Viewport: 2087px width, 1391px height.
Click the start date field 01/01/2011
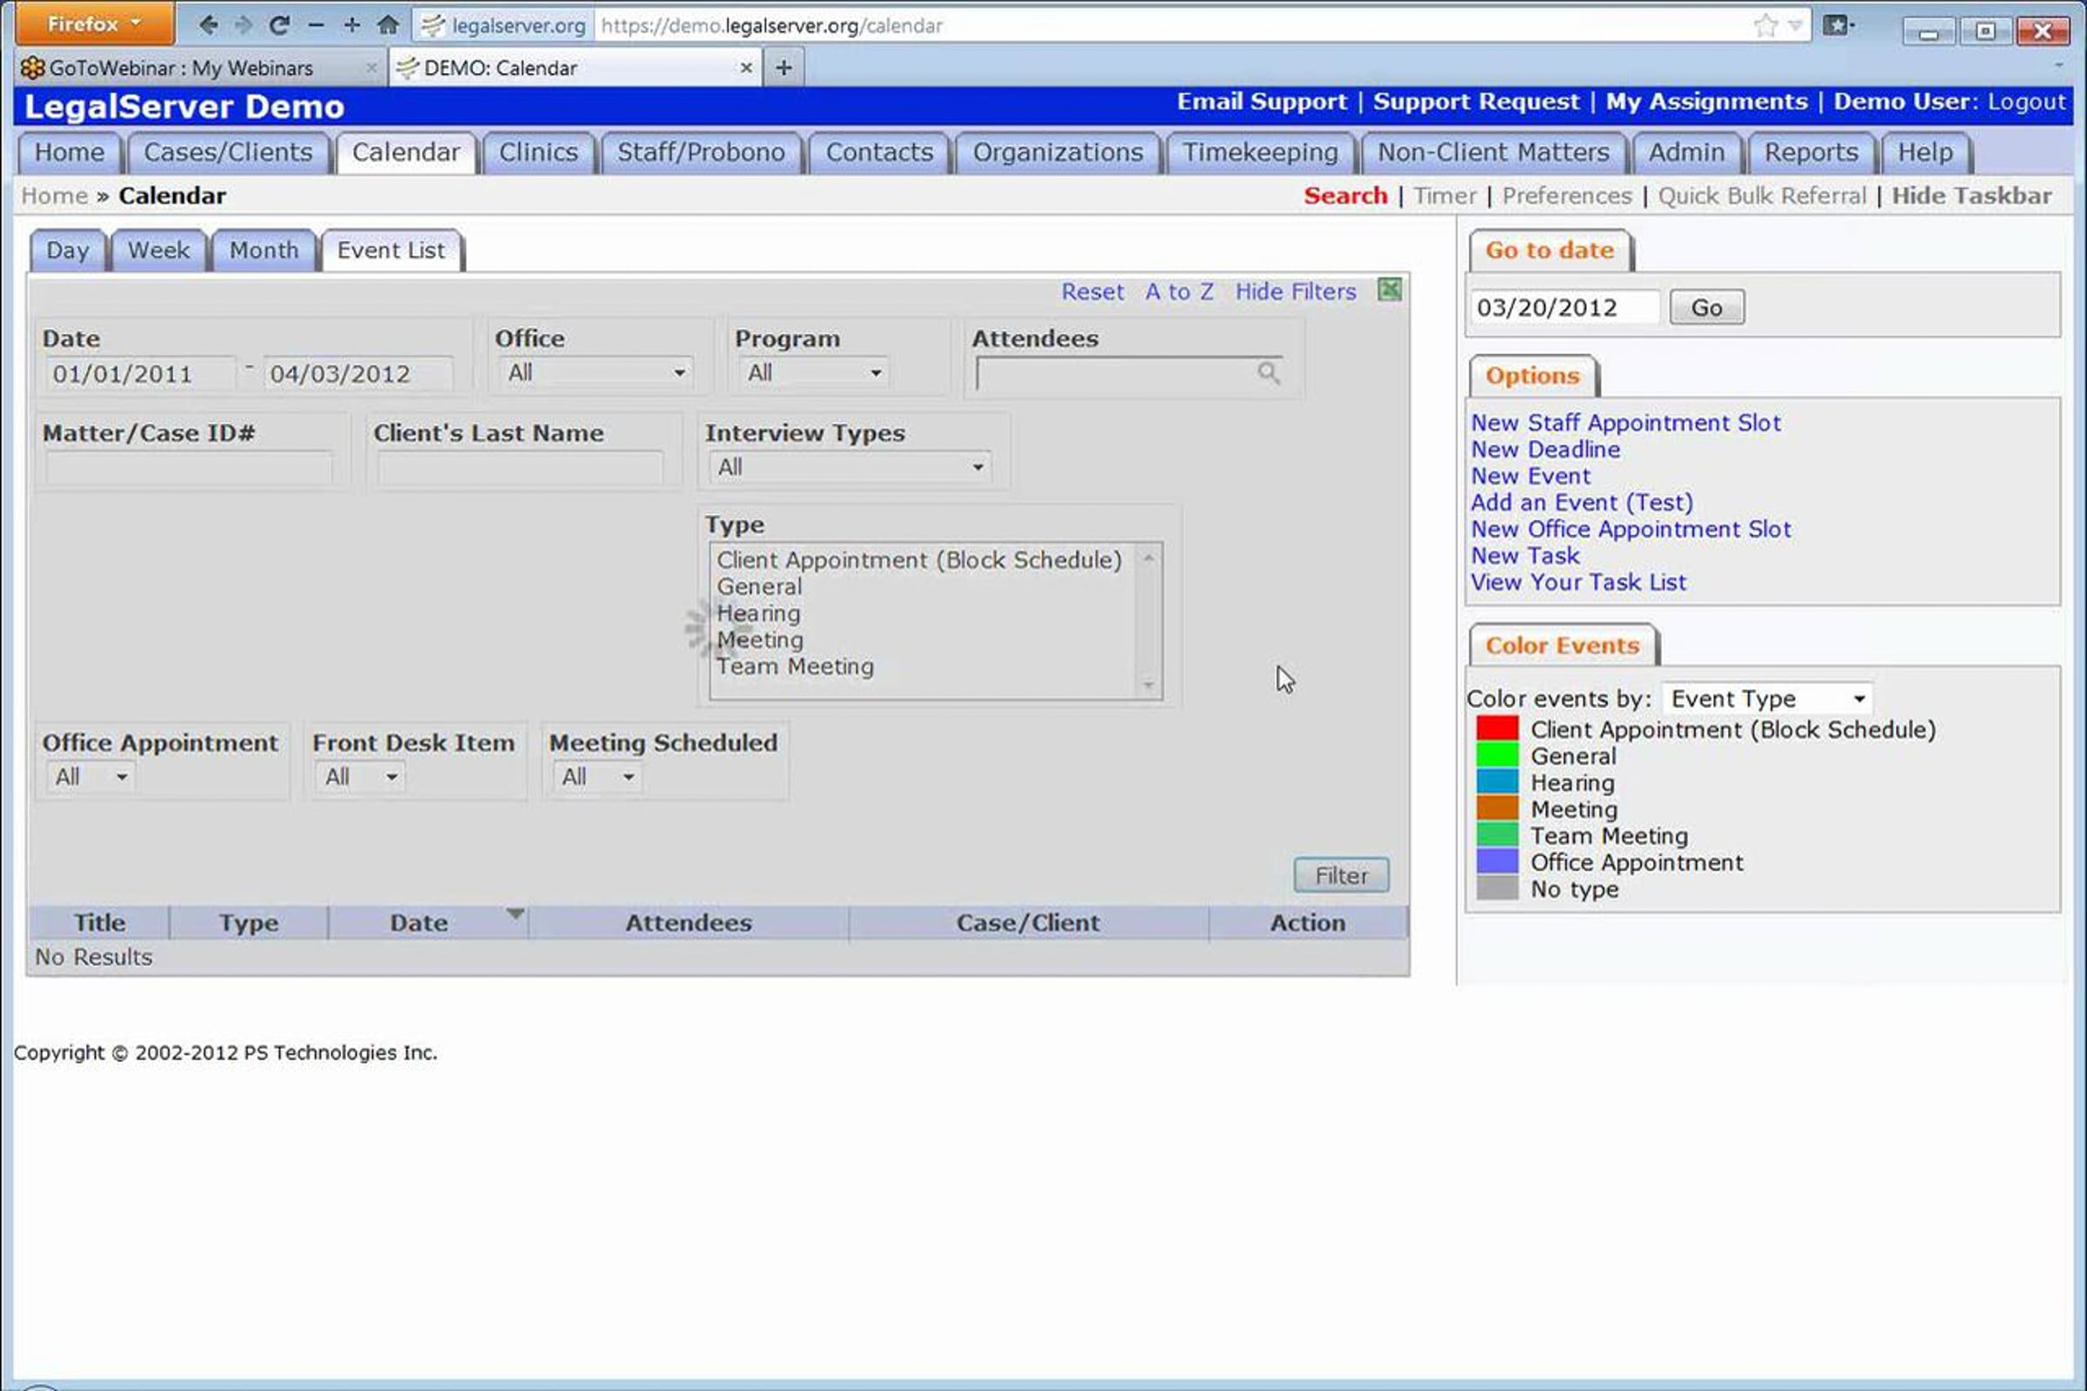140,374
